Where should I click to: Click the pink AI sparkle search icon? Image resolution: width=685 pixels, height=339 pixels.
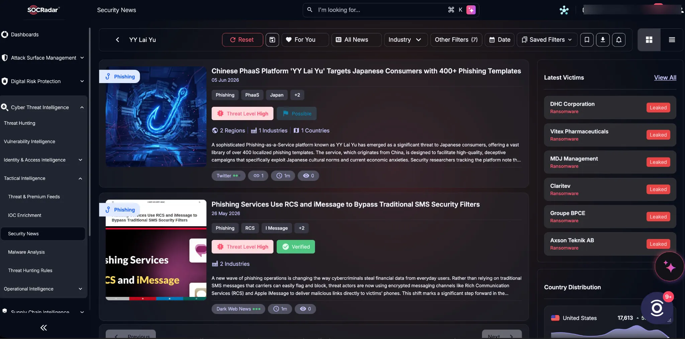click(x=471, y=10)
